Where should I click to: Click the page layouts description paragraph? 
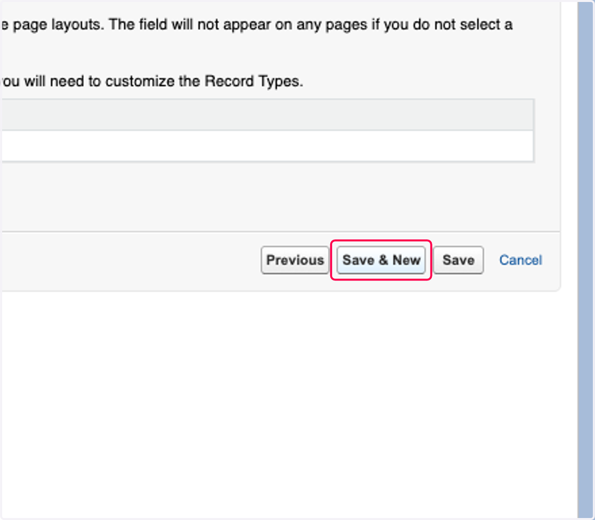(x=256, y=24)
